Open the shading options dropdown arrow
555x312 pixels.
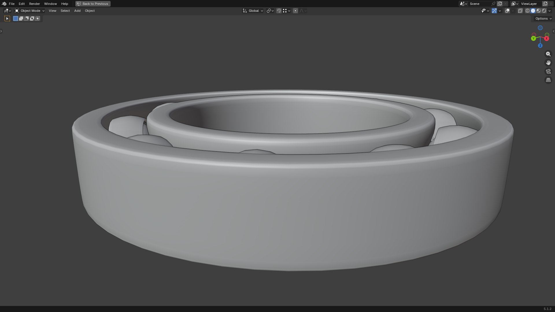[x=550, y=11]
